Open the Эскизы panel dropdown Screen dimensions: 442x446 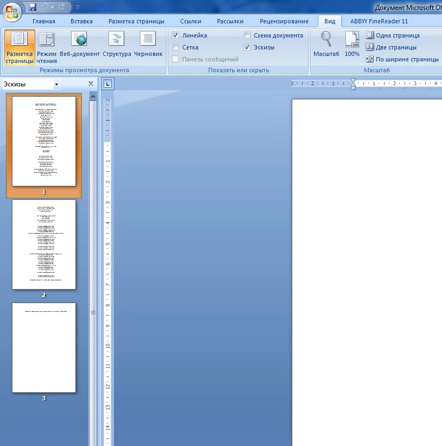pyautogui.click(x=56, y=85)
